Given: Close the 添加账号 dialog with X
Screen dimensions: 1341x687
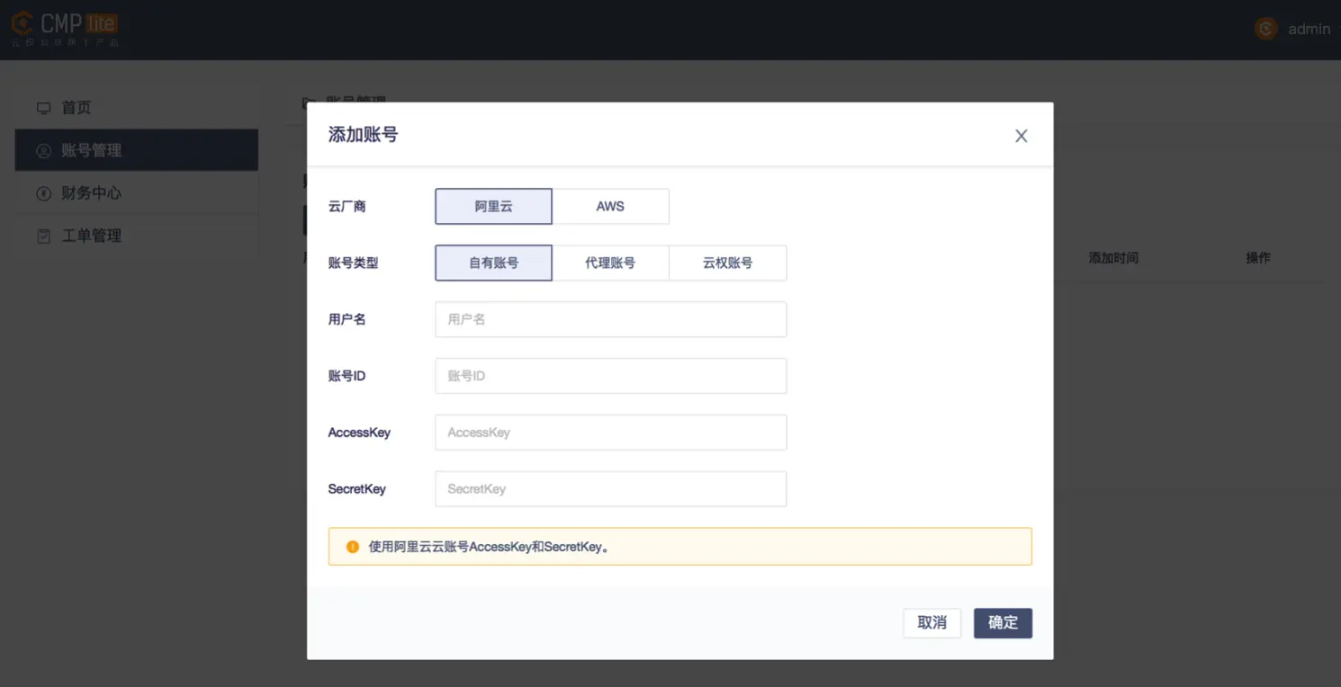Looking at the screenshot, I should pyautogui.click(x=1021, y=136).
